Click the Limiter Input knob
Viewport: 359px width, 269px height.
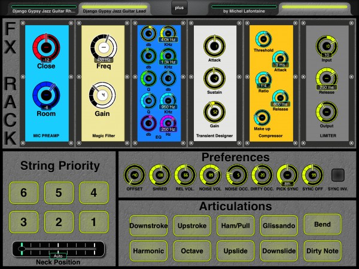pyautogui.click(x=327, y=46)
